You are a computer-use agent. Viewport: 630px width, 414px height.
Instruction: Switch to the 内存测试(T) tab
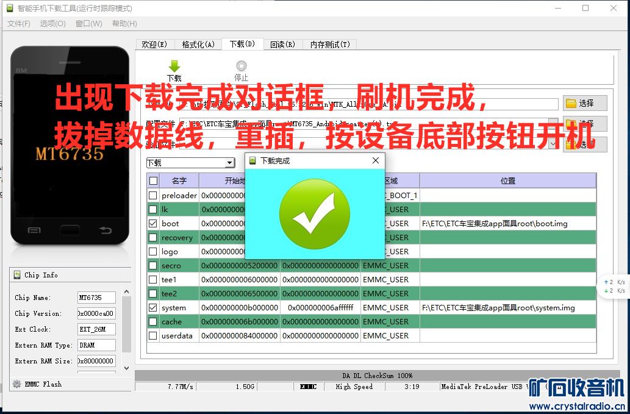pyautogui.click(x=330, y=44)
